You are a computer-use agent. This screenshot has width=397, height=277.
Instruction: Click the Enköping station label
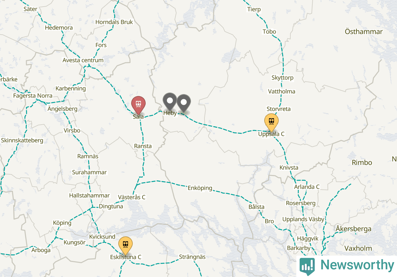point(200,188)
